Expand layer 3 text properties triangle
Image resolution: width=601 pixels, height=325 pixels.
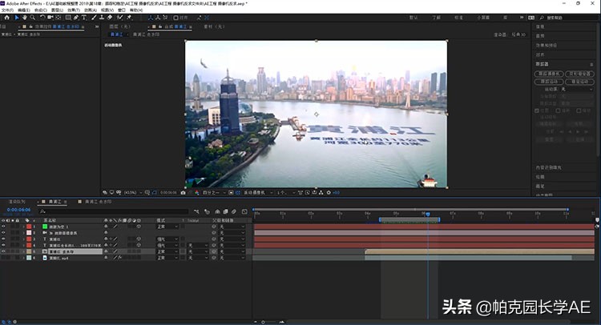click(x=23, y=239)
